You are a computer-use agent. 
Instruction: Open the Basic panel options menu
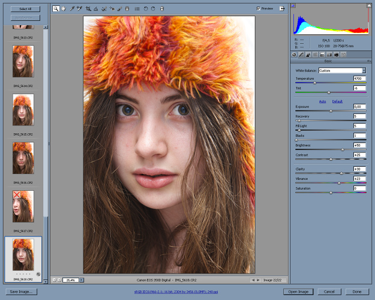[368, 61]
